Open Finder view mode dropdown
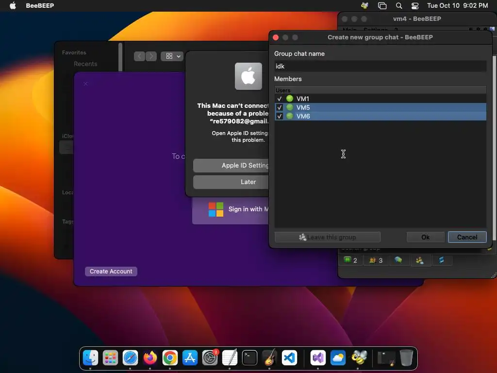 coord(172,56)
